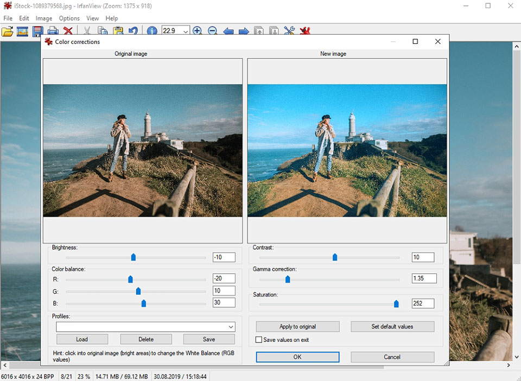
Task: Open the Options menu
Action: coord(69,18)
